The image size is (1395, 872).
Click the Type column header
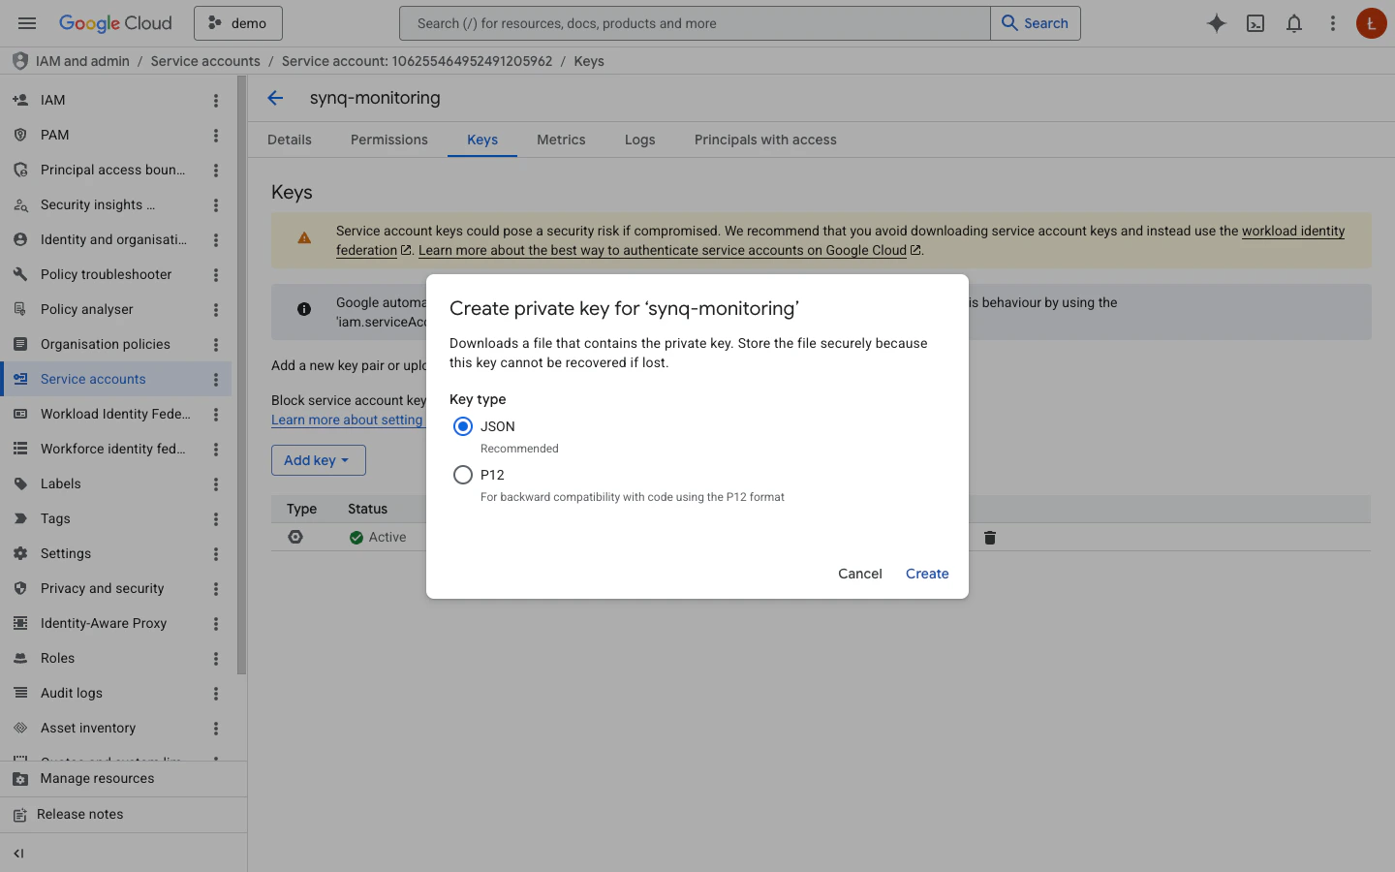301,509
